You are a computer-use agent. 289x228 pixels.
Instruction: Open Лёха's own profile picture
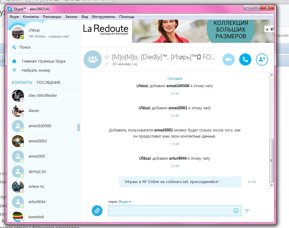(x=18, y=33)
